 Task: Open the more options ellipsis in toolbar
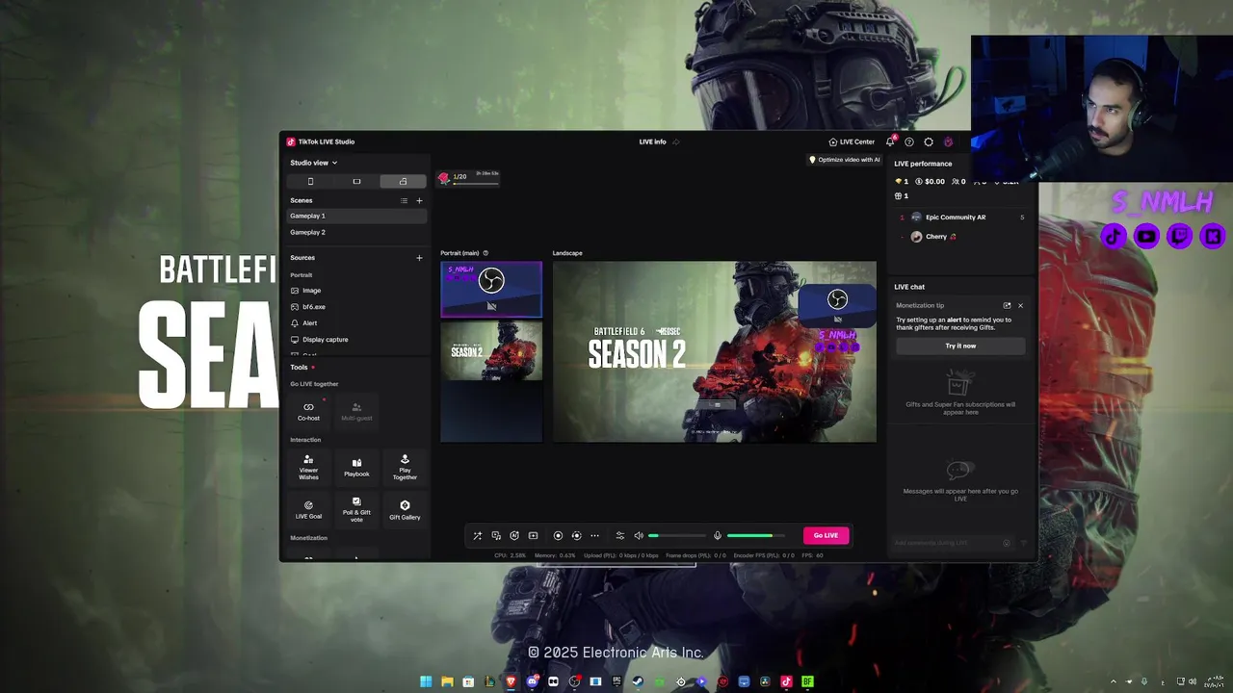(x=594, y=535)
